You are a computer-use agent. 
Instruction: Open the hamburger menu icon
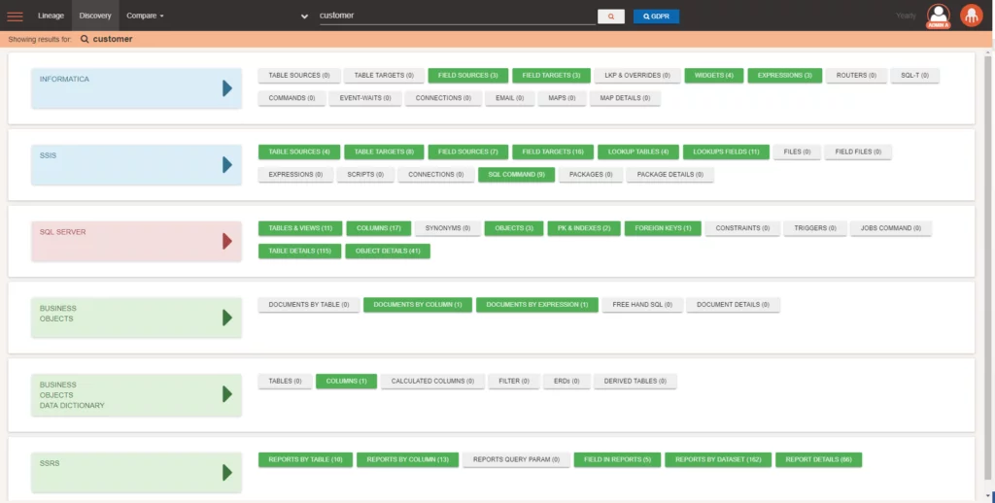[15, 17]
